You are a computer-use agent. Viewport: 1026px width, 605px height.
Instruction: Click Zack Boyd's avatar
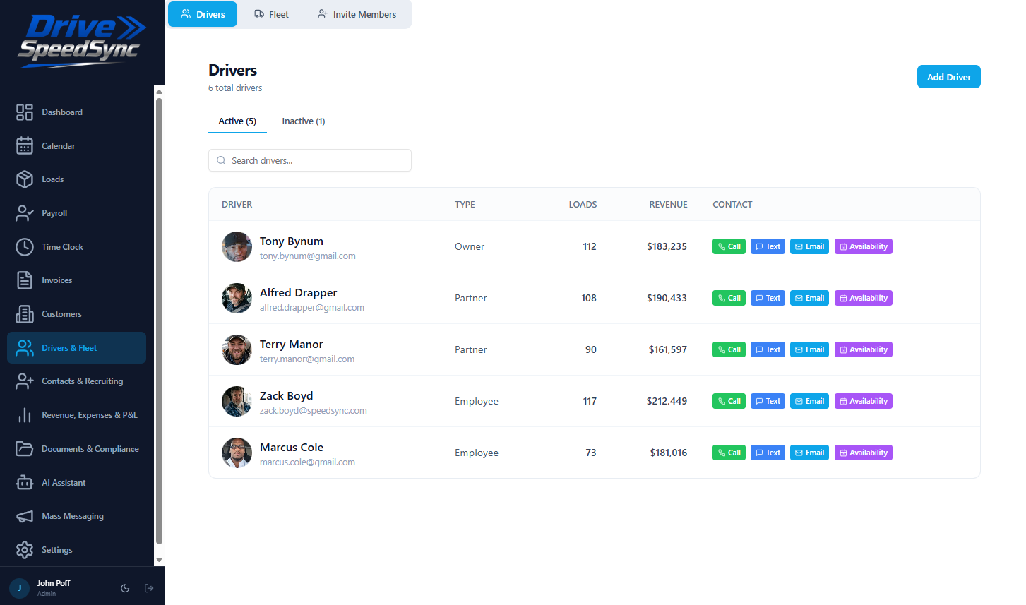tap(237, 402)
